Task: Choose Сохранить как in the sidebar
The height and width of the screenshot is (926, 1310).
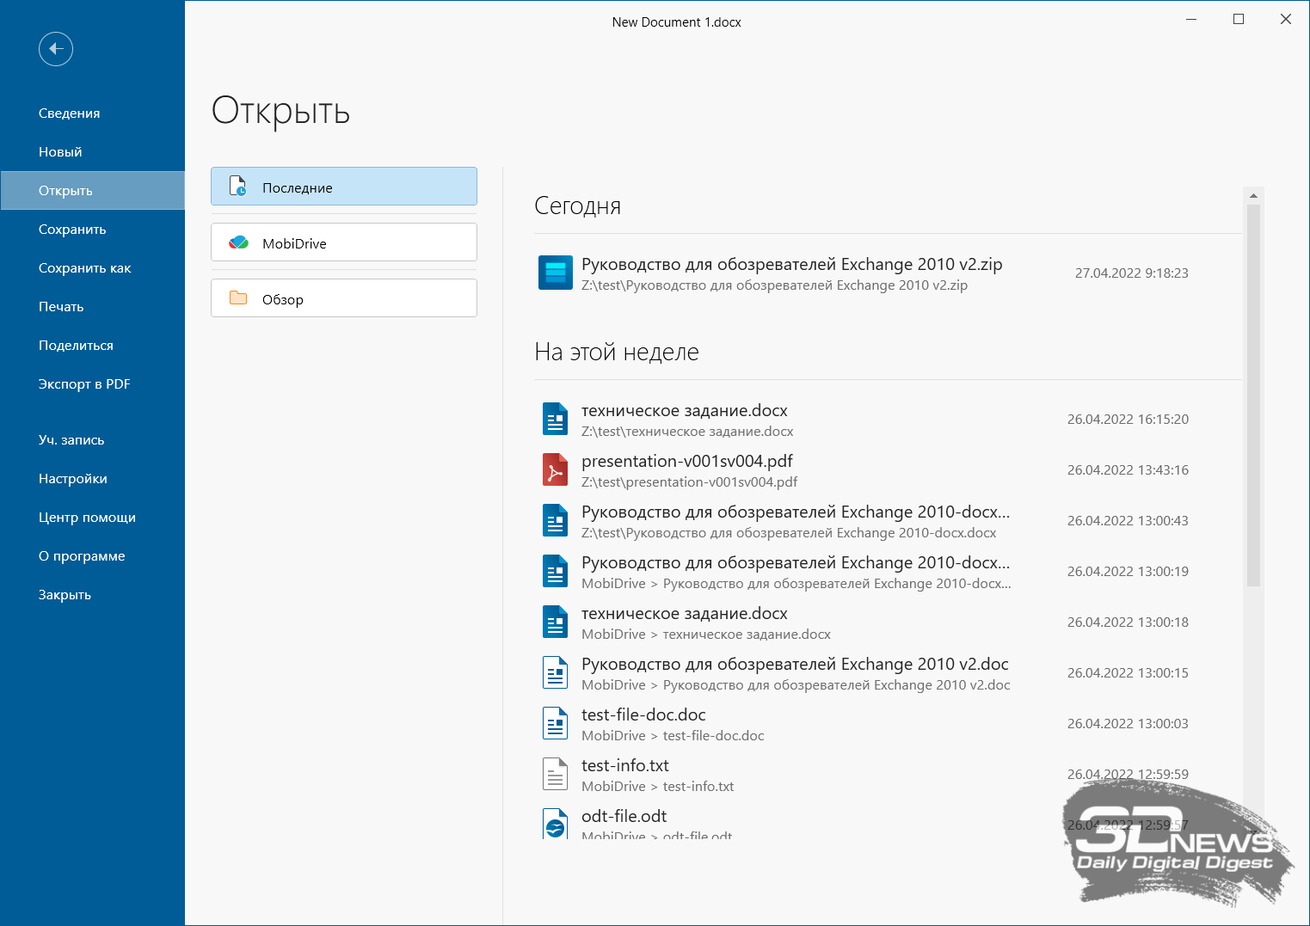Action: 92,267
